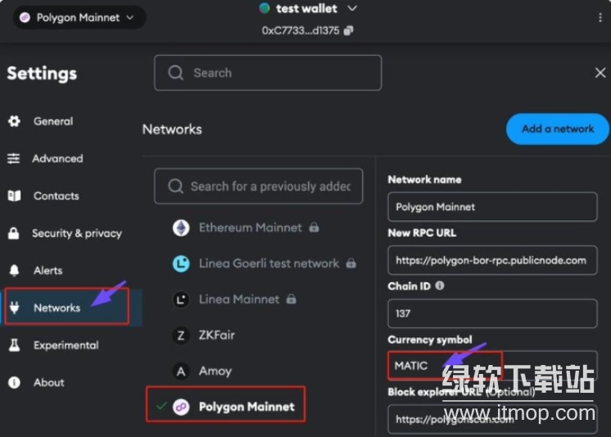Focus the settings Search field

(x=268, y=73)
